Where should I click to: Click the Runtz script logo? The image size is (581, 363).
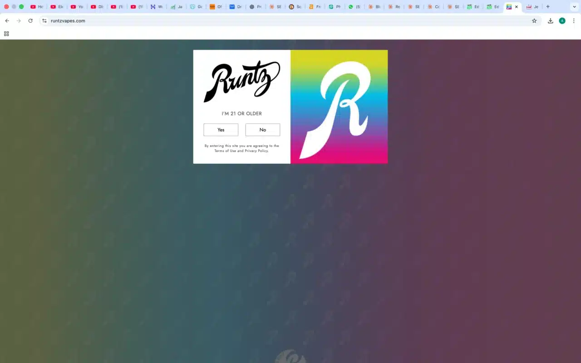coord(241,82)
